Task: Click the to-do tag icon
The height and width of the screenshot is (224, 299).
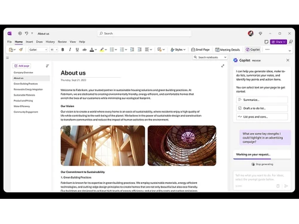Action: [x=159, y=50]
